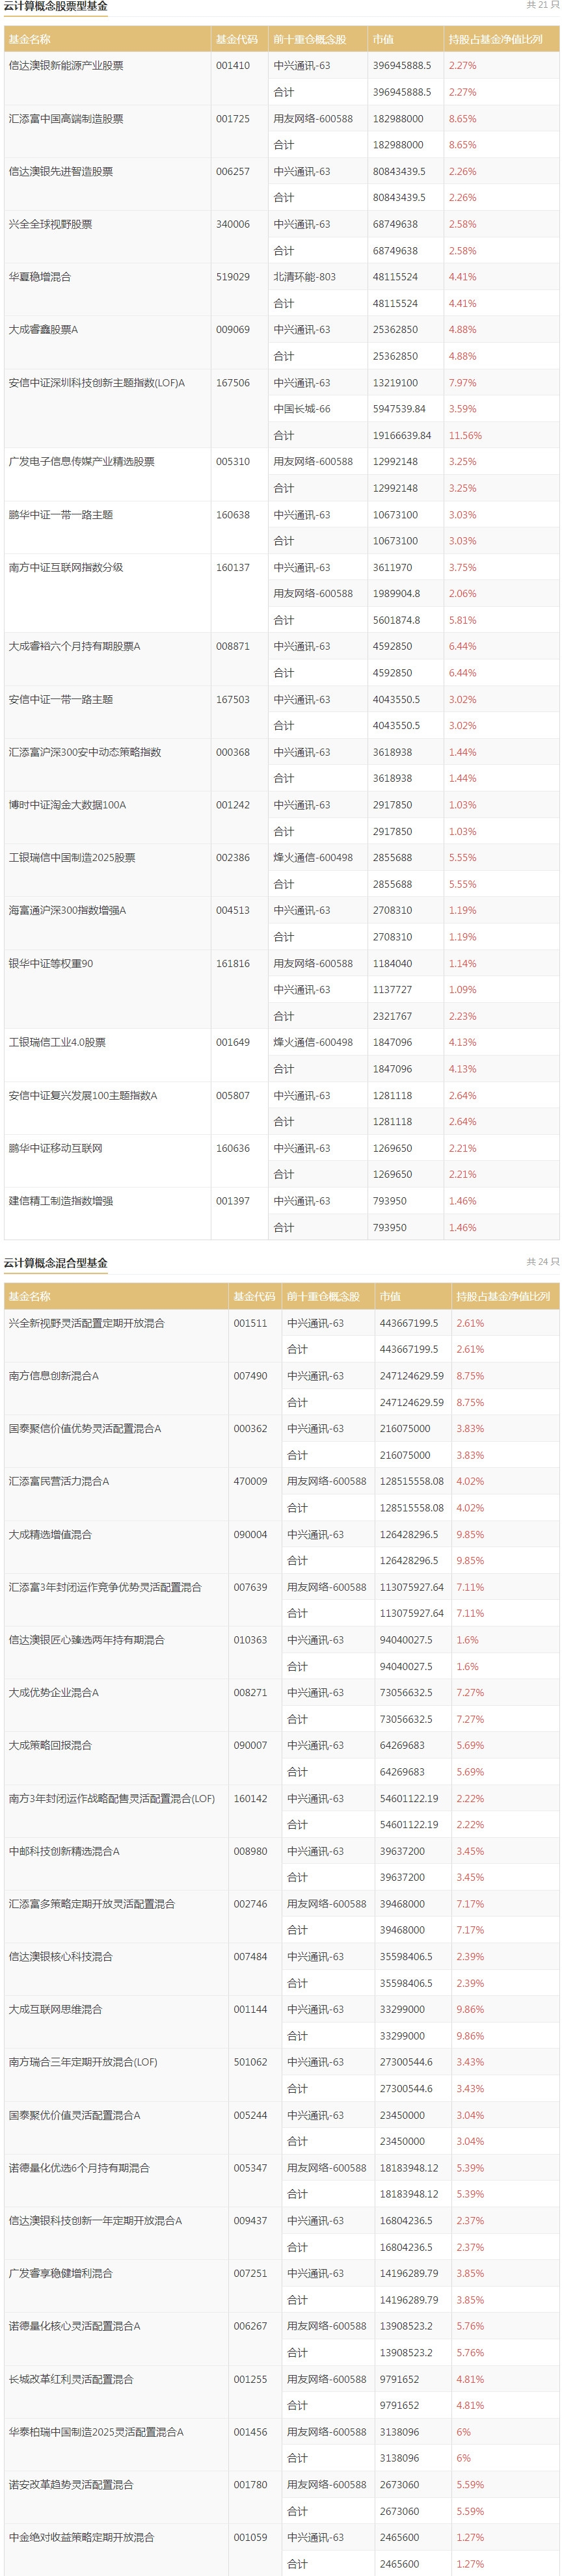The image size is (562, 2576).
Task: Select 海富通沪深300指数增强A fund name
Action: (x=68, y=911)
